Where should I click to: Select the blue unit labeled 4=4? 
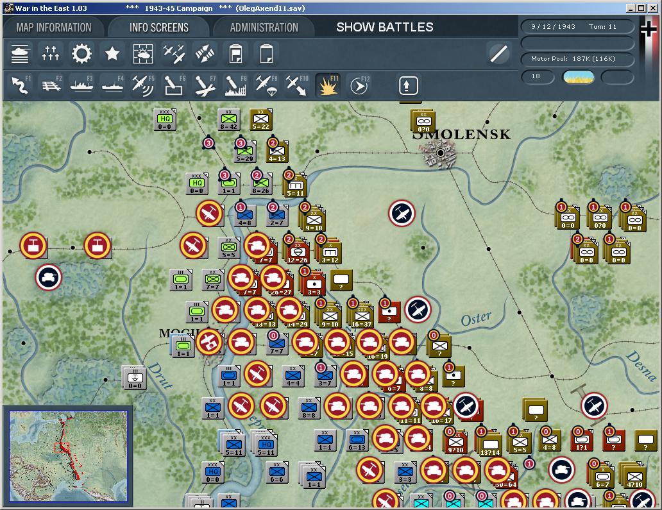click(x=293, y=376)
